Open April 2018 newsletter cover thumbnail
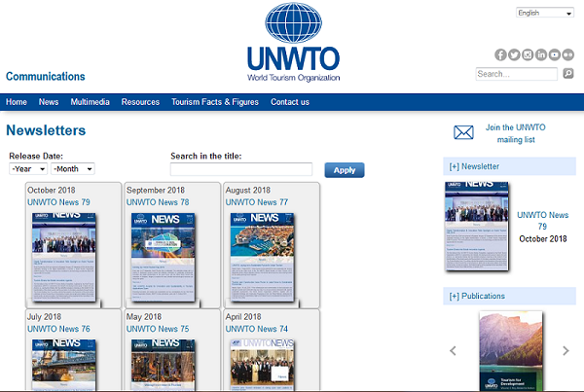 pyautogui.click(x=262, y=365)
